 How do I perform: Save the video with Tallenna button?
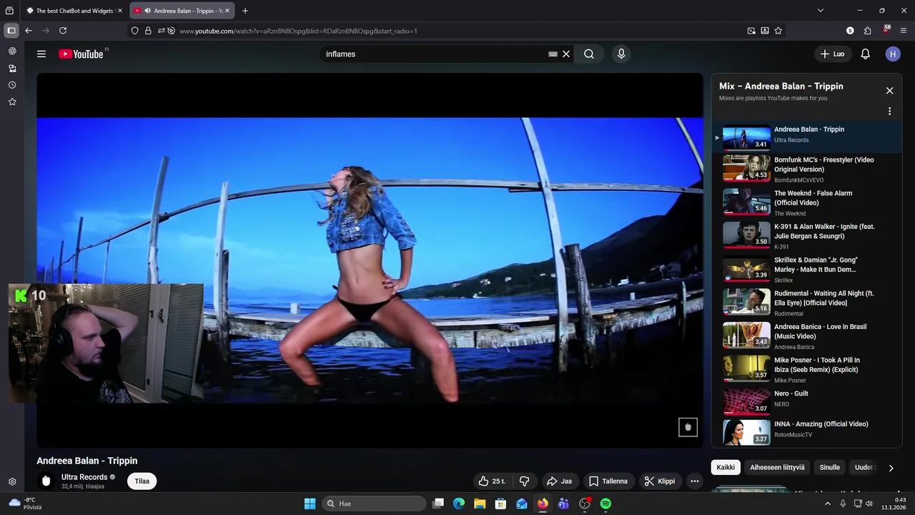pyautogui.click(x=608, y=481)
